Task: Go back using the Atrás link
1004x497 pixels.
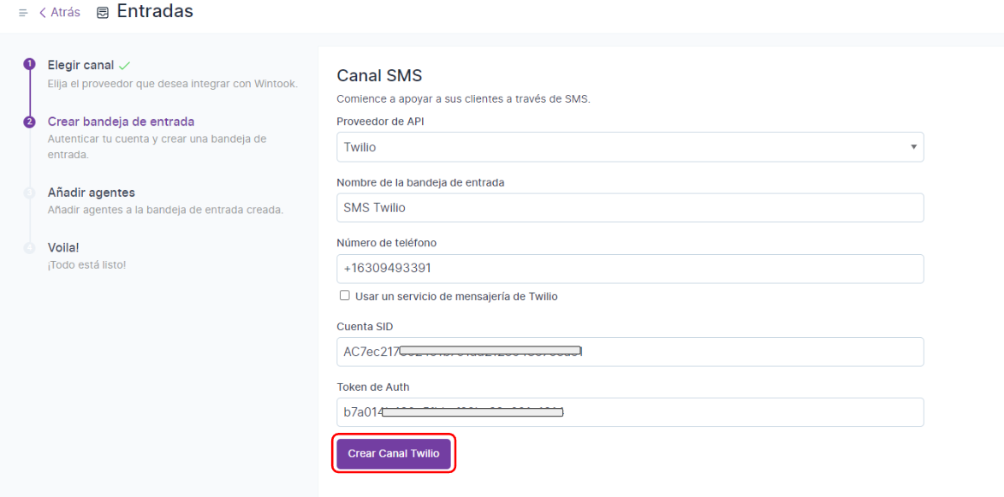Action: click(59, 13)
